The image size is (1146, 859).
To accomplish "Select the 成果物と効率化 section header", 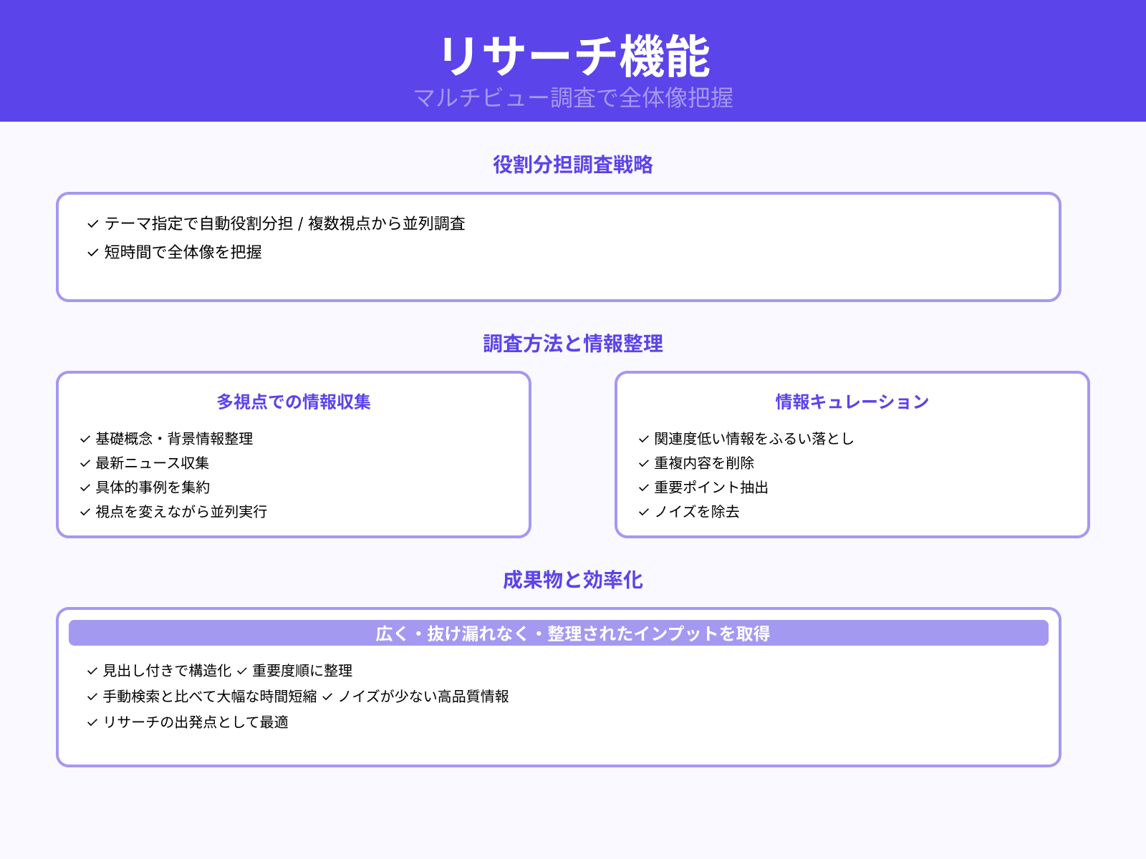I will coord(573,580).
